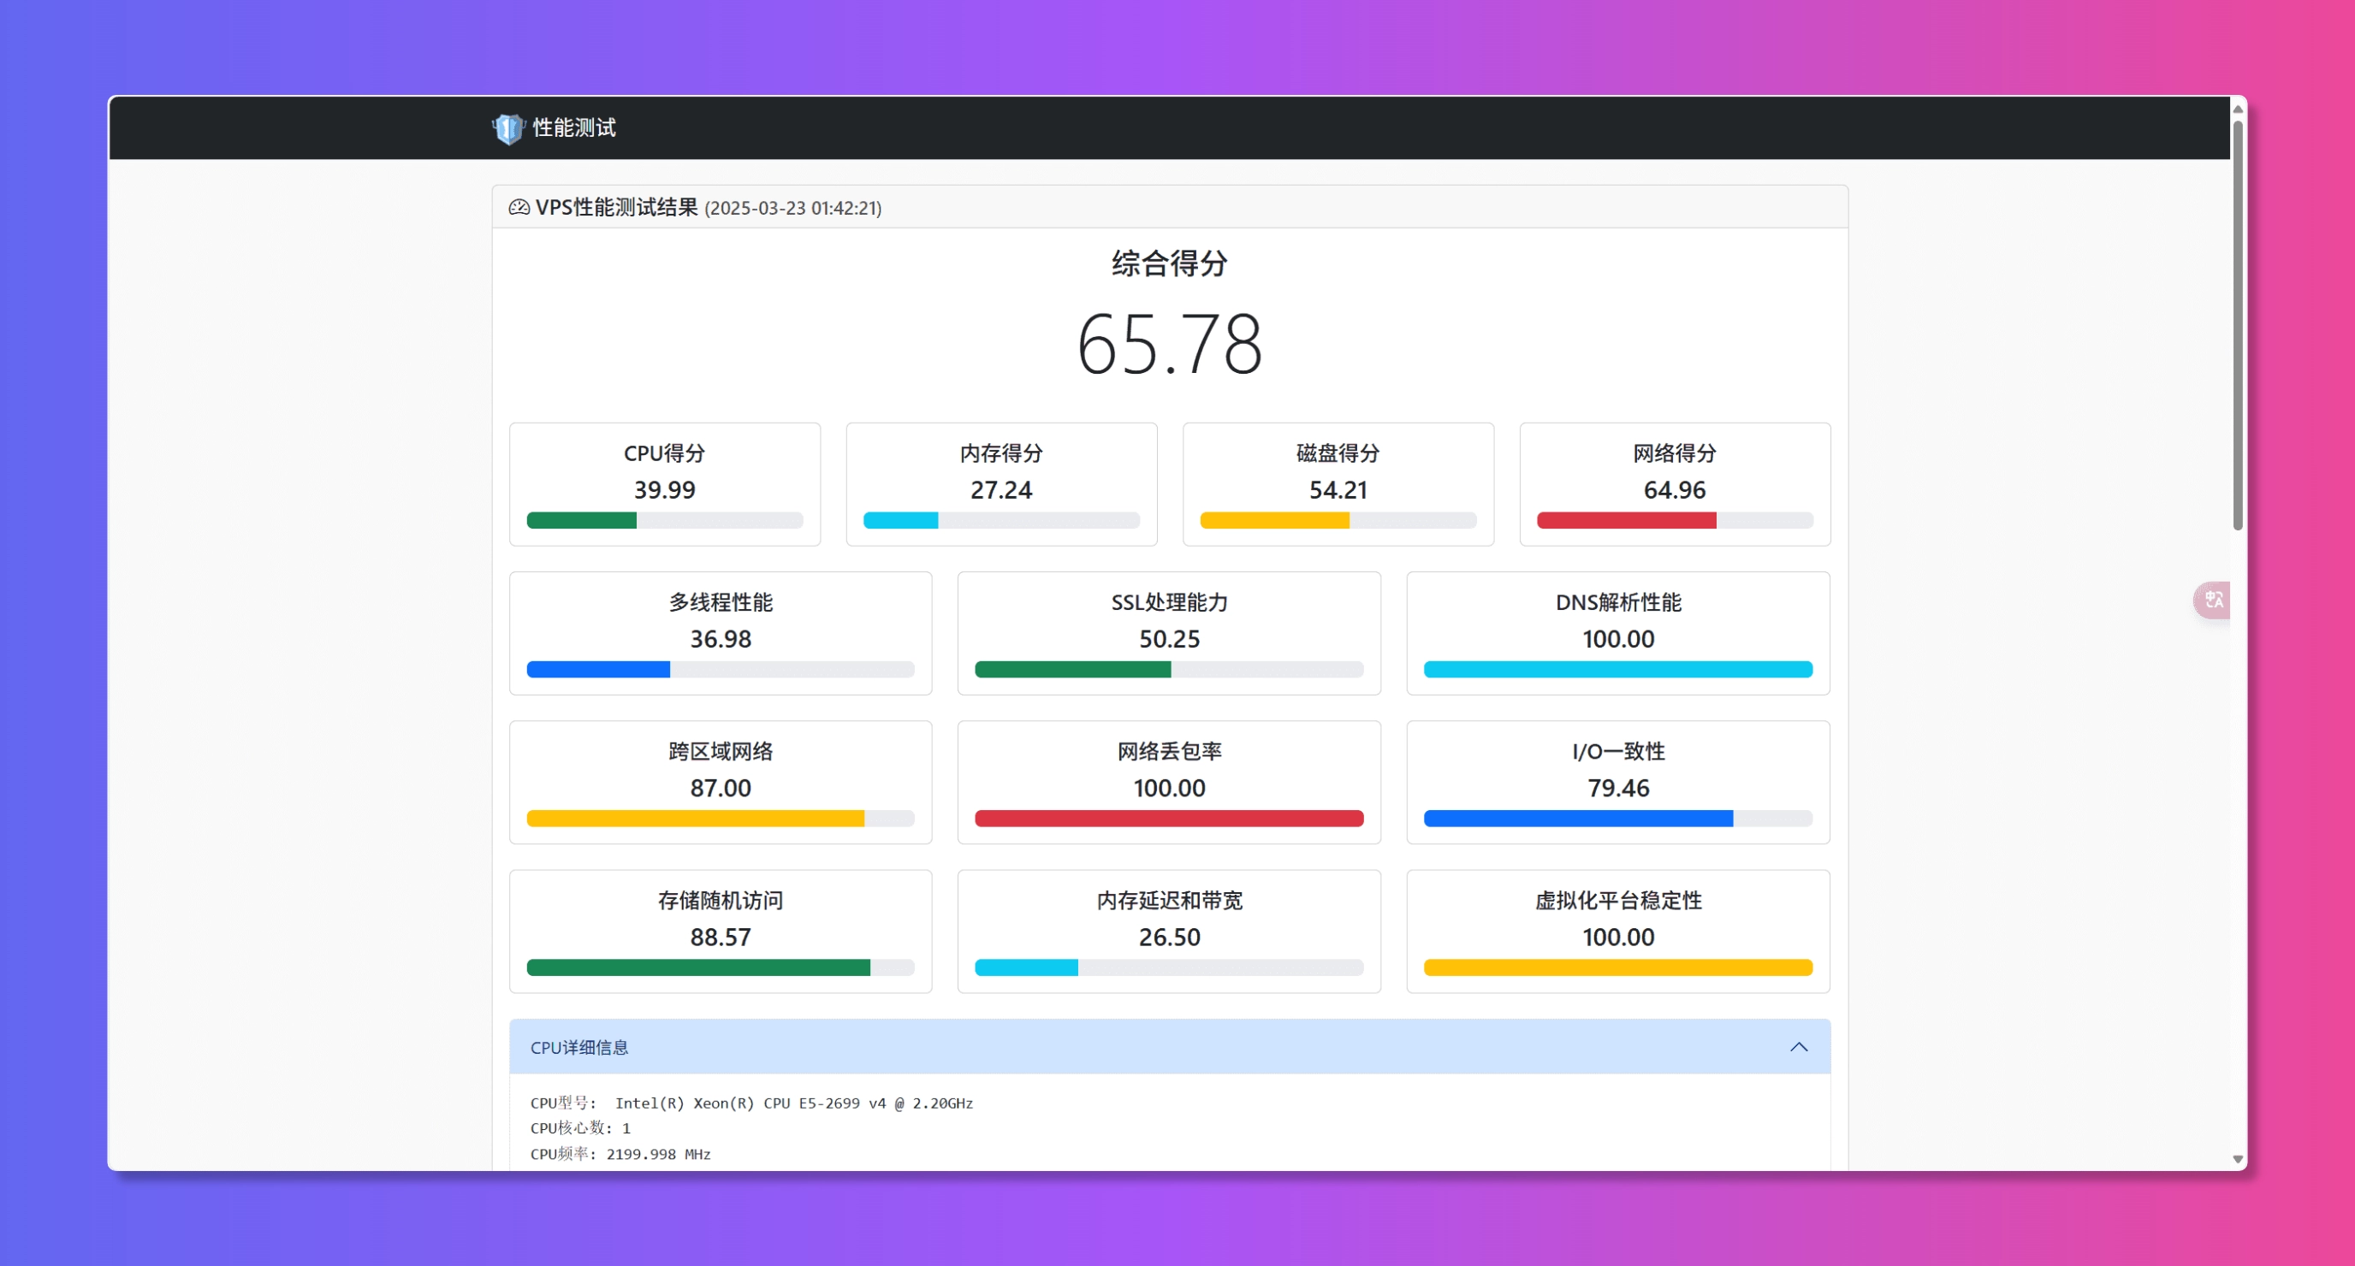Click the CPU得分 progress bar
Screen dimensions: 2355x1266
tap(665, 520)
